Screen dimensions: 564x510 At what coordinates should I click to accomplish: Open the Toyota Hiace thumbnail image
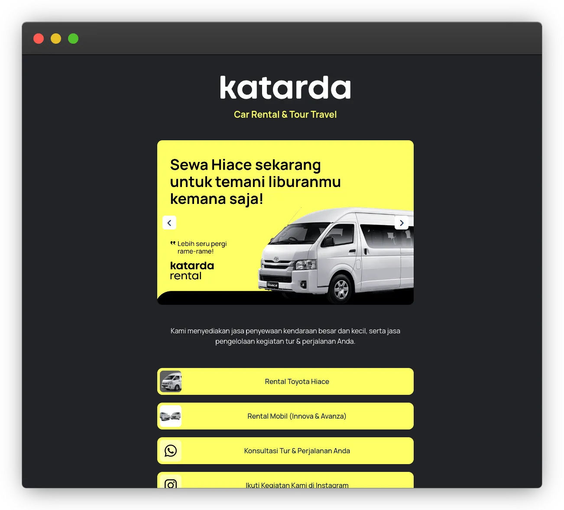pos(171,381)
